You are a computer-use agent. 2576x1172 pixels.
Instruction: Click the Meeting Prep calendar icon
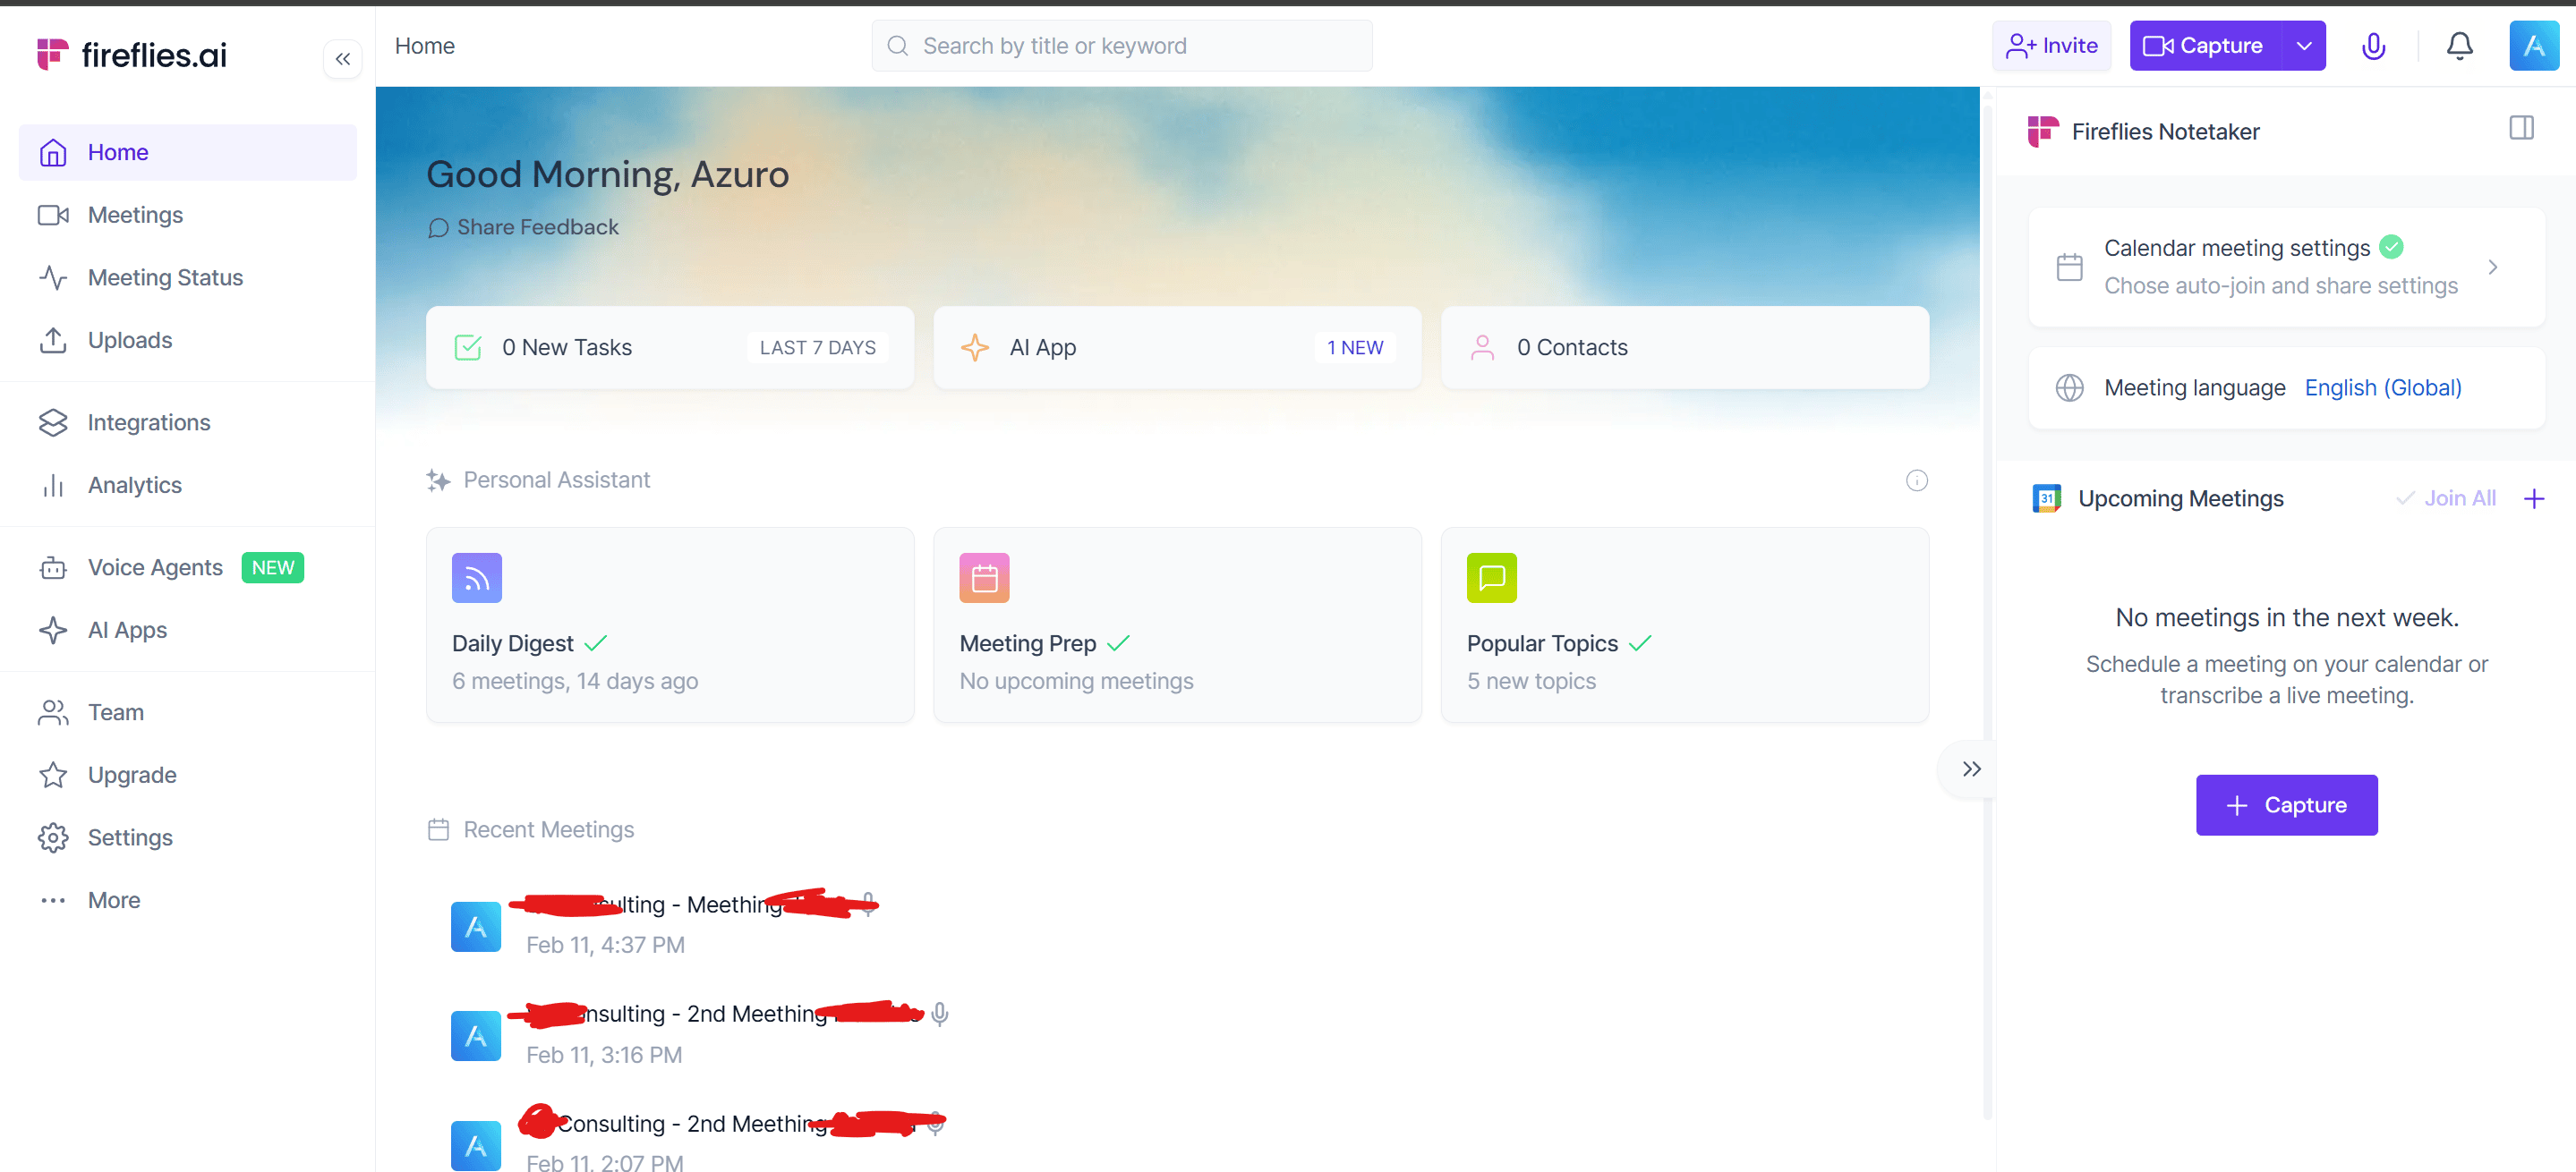[x=984, y=578]
